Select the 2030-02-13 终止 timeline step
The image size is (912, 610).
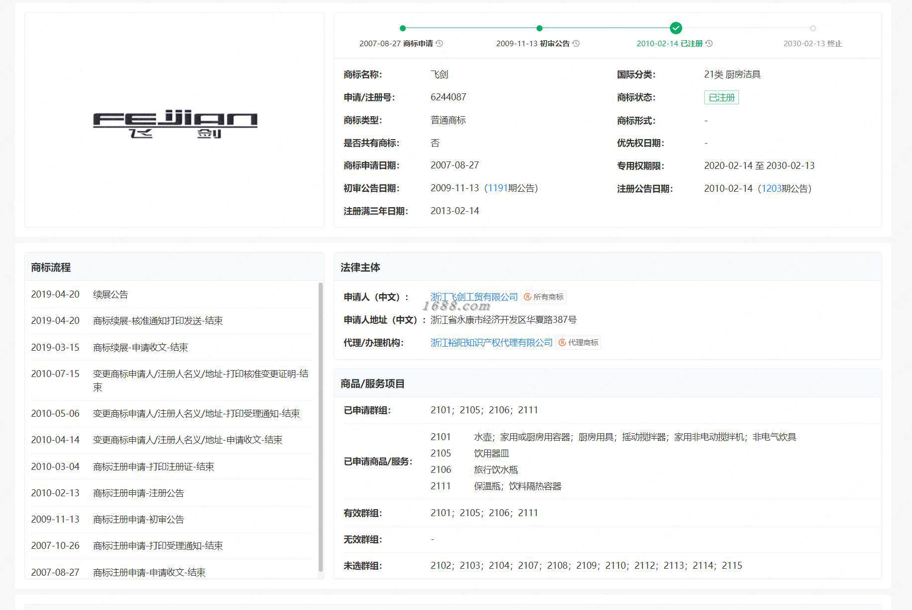click(813, 44)
